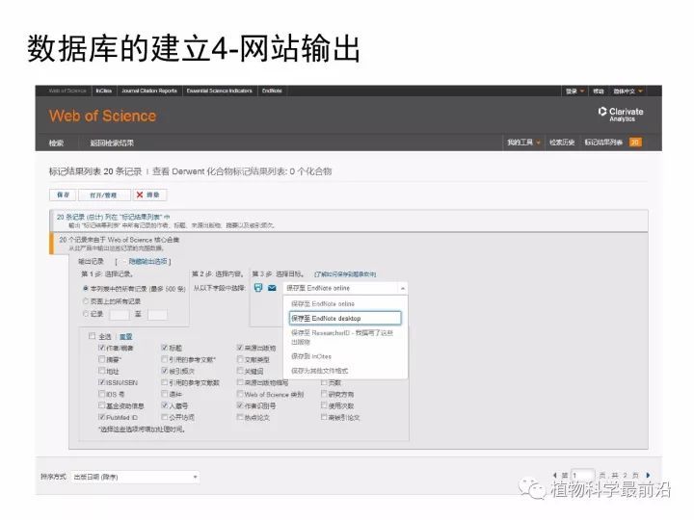The image size is (694, 520).
Task: Click the email envelope icon in step 3
Action: pos(272,288)
